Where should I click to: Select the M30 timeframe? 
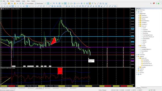click(x=10, y=6)
